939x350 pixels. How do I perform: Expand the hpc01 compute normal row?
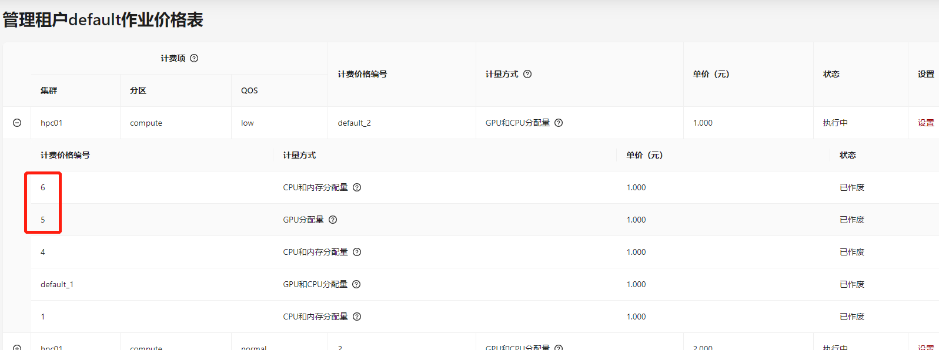click(17, 347)
